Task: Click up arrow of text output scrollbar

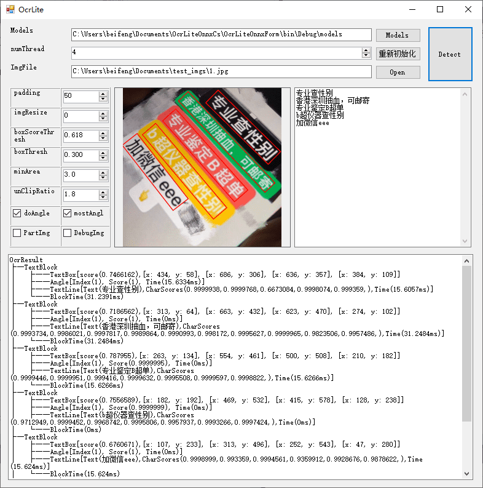Action: (x=465, y=94)
